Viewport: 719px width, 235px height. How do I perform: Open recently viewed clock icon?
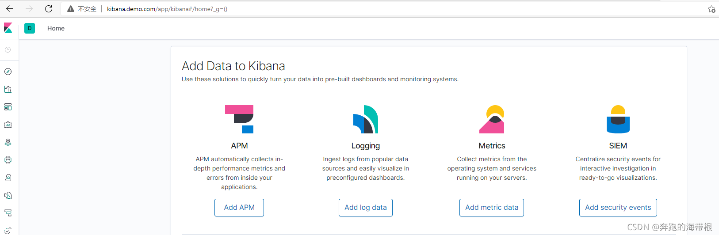pyautogui.click(x=8, y=50)
